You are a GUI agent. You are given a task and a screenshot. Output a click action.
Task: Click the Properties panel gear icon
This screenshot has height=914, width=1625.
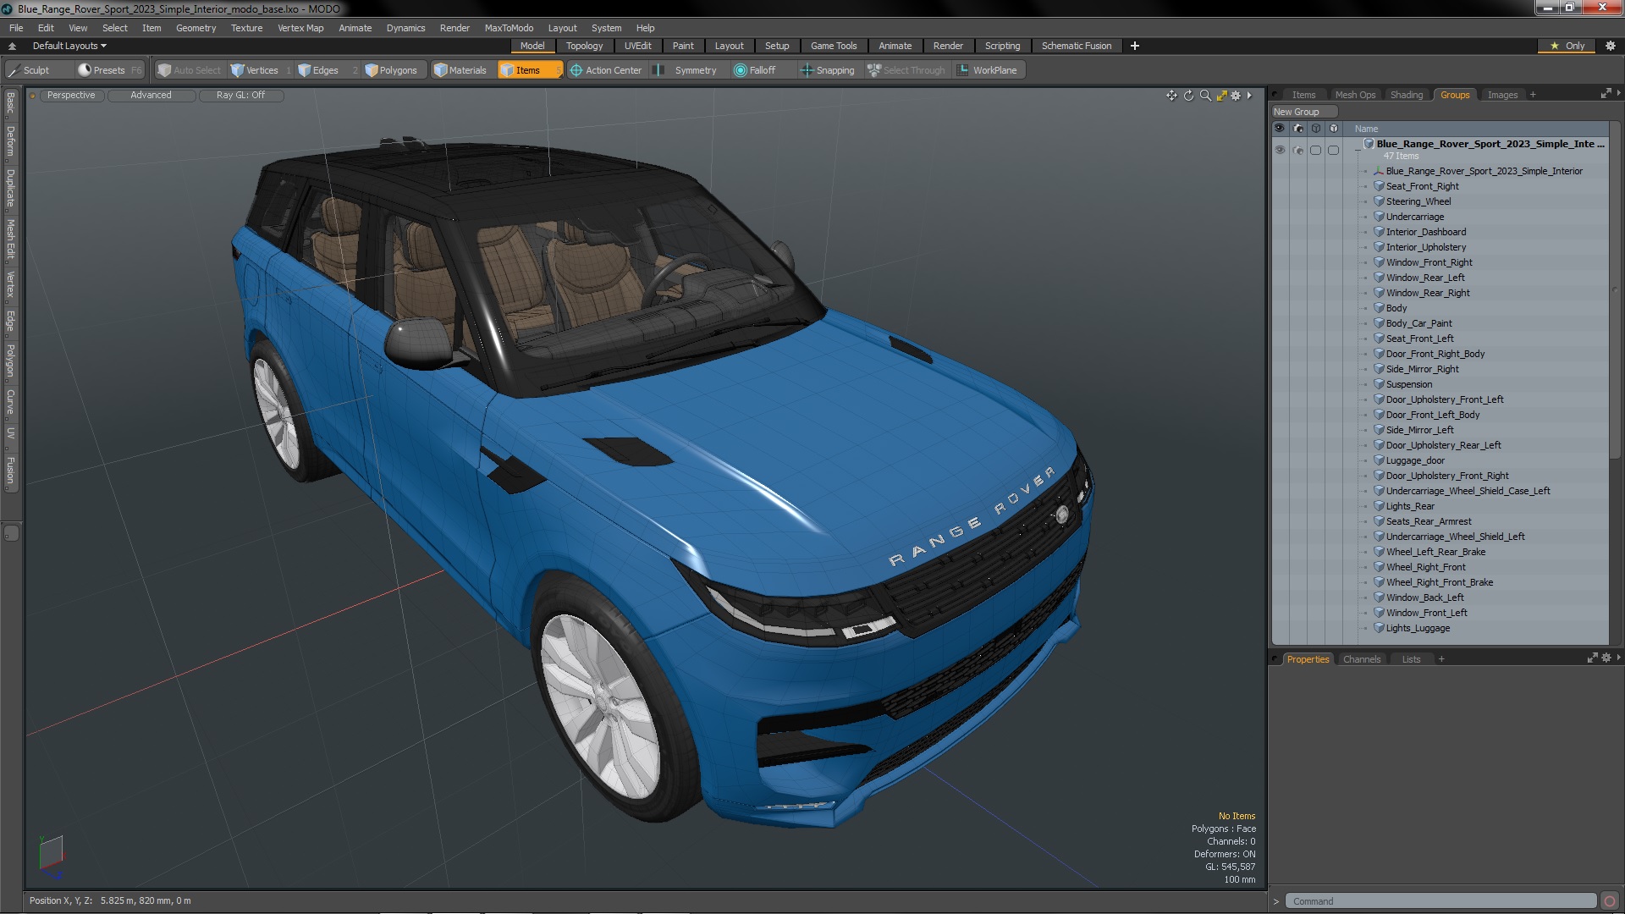click(1606, 658)
